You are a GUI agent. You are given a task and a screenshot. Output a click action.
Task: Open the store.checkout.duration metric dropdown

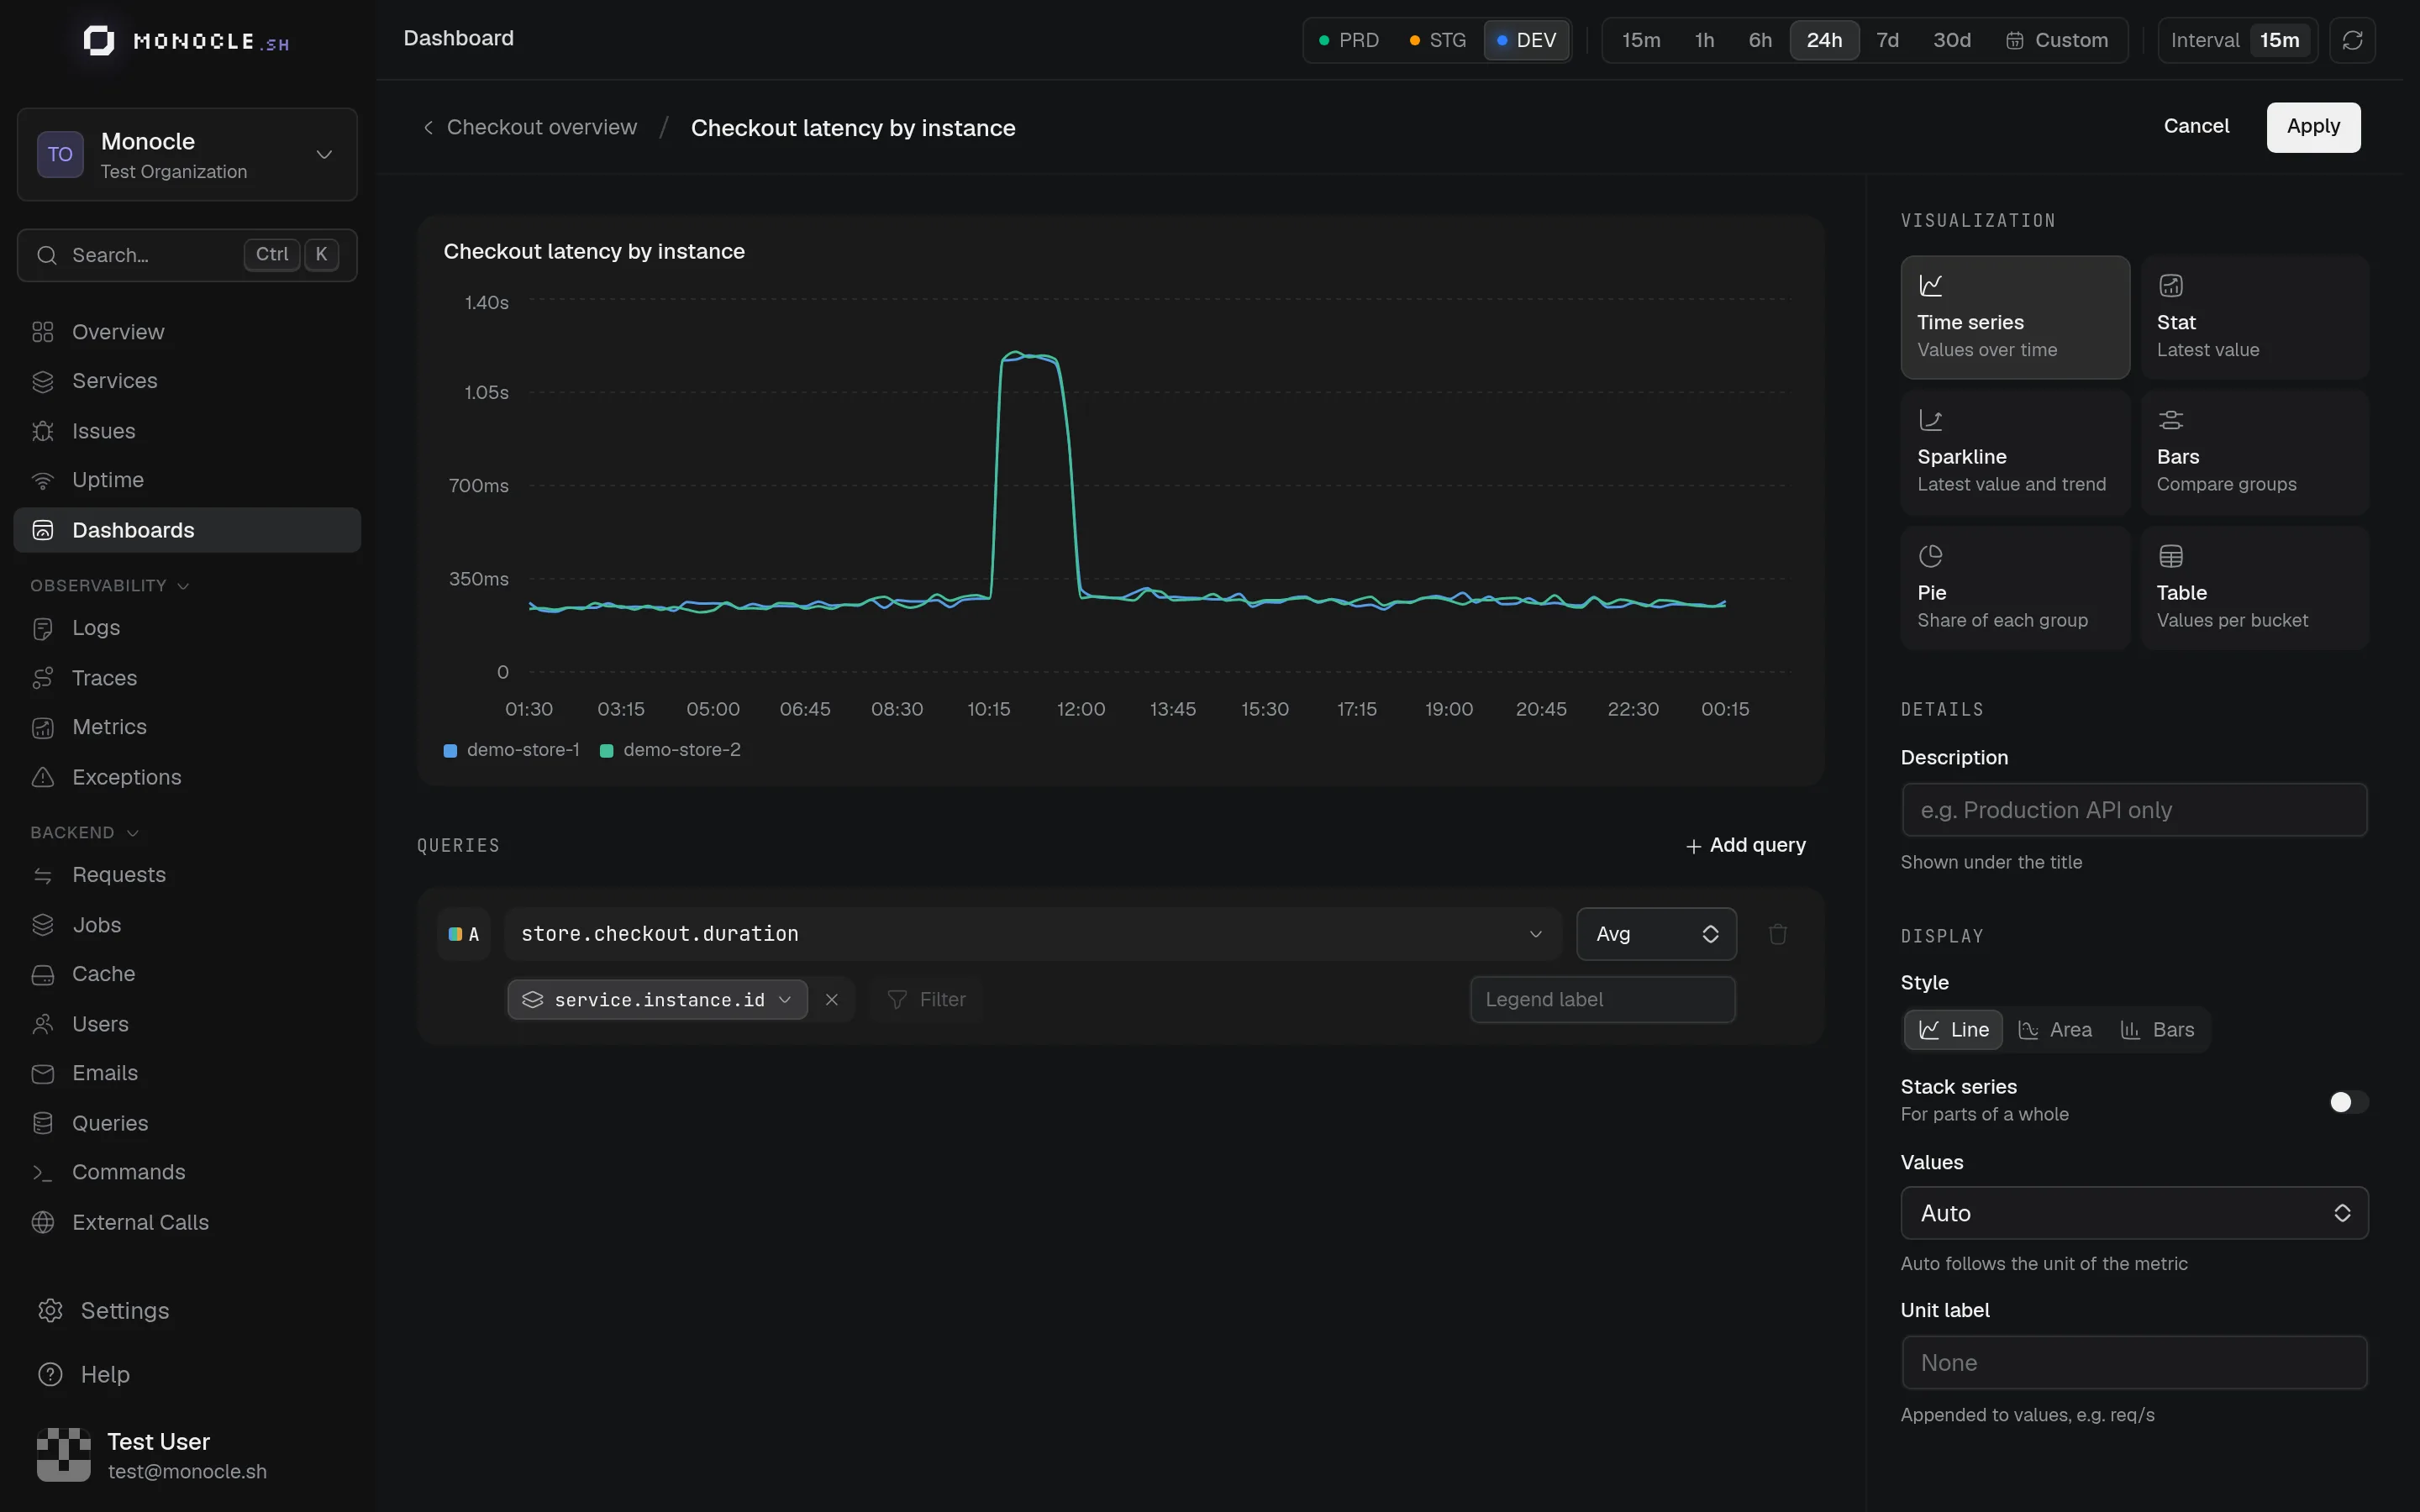tap(1033, 934)
